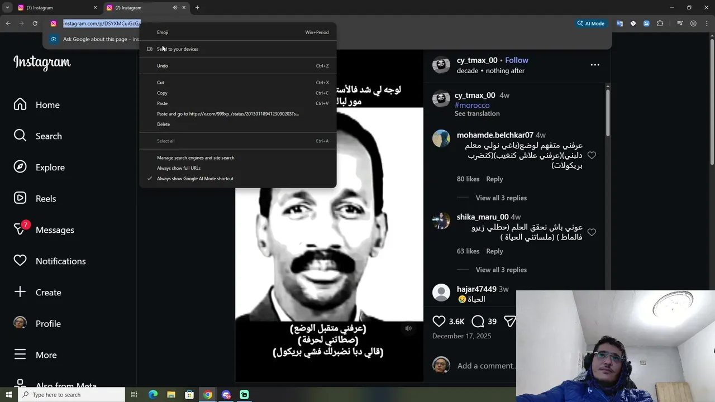Like the post with heart icon

[439, 321]
